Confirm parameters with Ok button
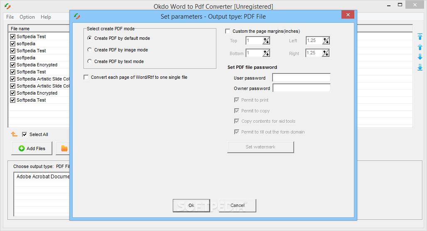Viewport: 427px width, 231px height. pyautogui.click(x=191, y=205)
